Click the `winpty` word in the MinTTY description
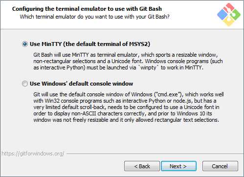Screen dimensions: 244x177 click(148, 67)
